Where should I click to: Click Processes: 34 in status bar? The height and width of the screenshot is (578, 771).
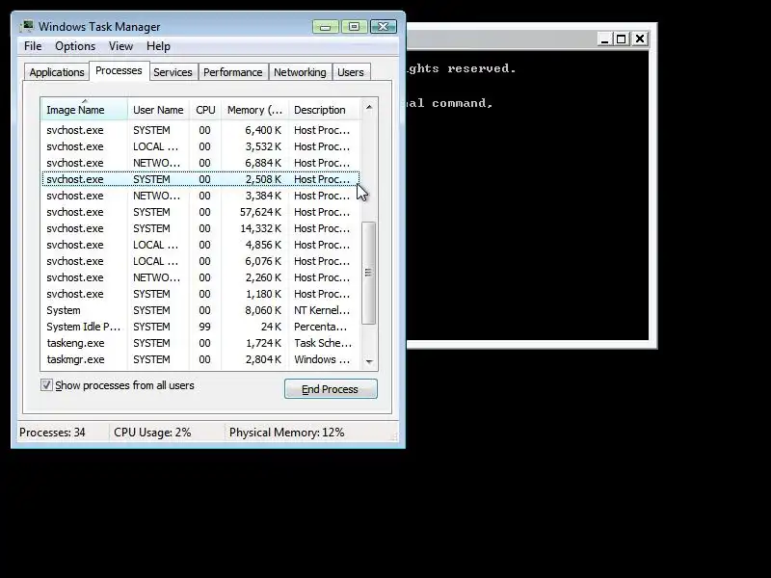coord(52,433)
